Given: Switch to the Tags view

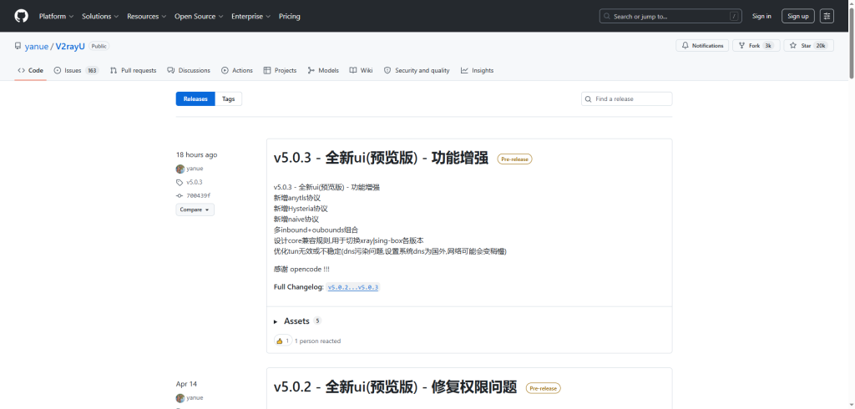Looking at the screenshot, I should (x=229, y=98).
